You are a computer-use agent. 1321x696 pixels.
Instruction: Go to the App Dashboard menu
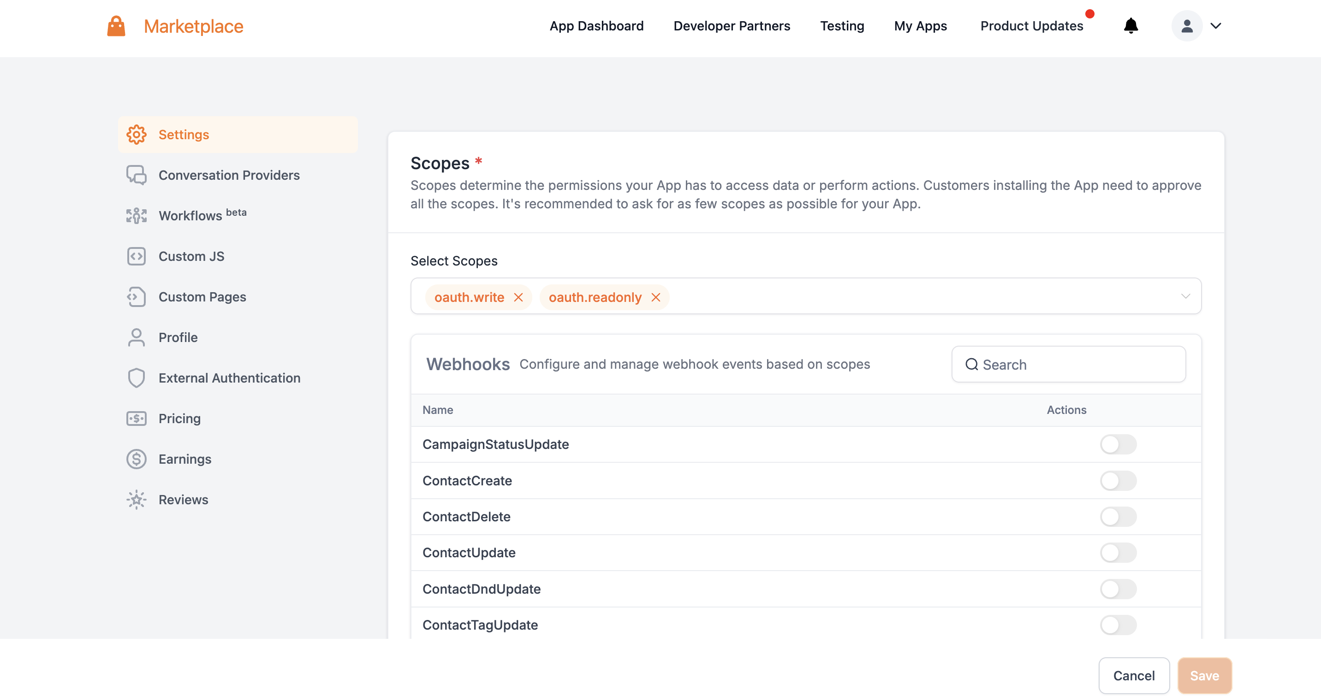[596, 26]
